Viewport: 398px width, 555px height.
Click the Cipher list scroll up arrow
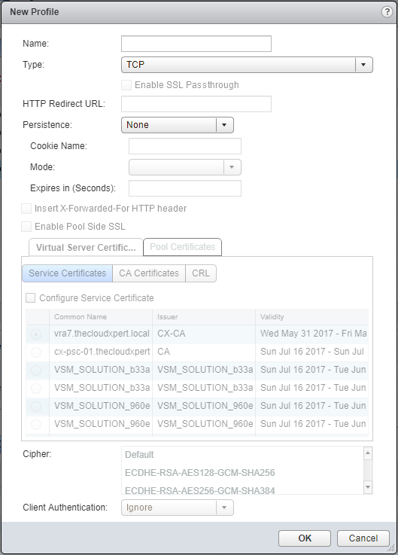point(368,453)
